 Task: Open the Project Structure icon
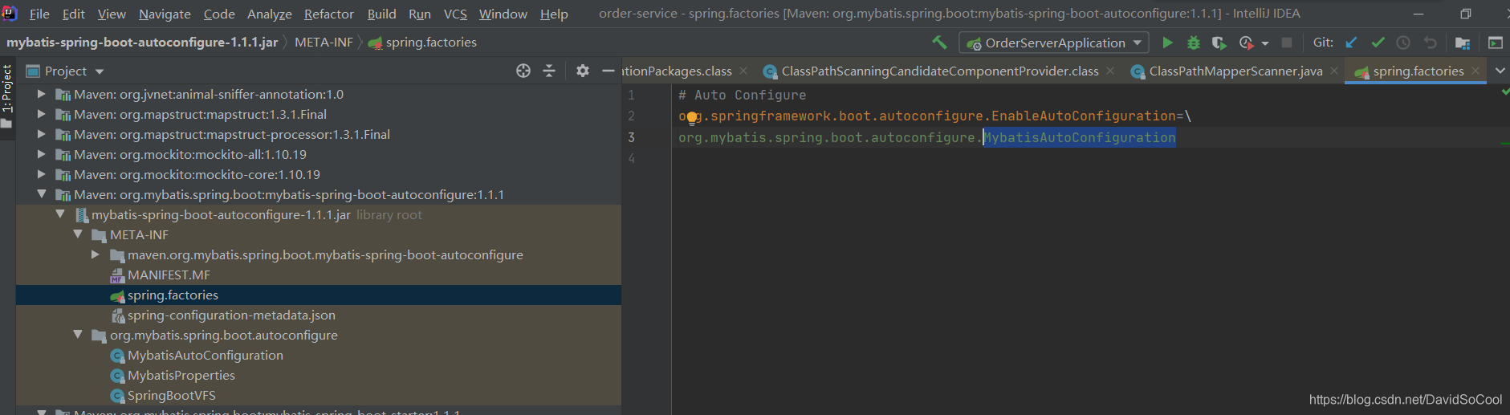tap(1463, 43)
